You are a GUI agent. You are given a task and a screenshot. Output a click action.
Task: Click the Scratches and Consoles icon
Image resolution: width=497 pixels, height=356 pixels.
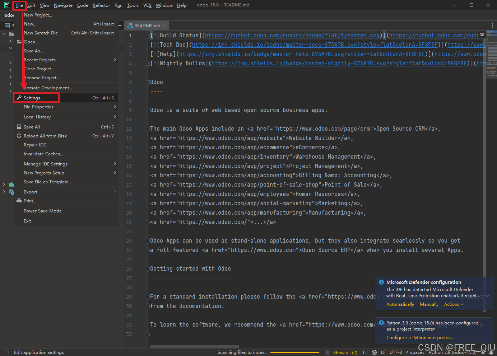11,192
